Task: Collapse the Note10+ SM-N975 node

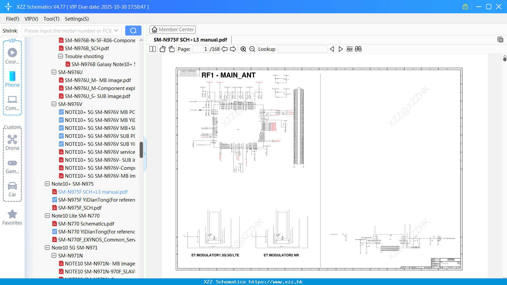Action: 47,184
